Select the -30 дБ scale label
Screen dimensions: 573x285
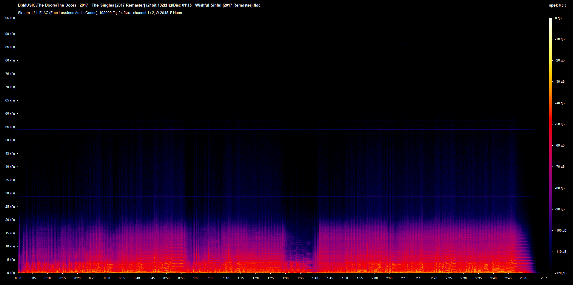coord(560,82)
